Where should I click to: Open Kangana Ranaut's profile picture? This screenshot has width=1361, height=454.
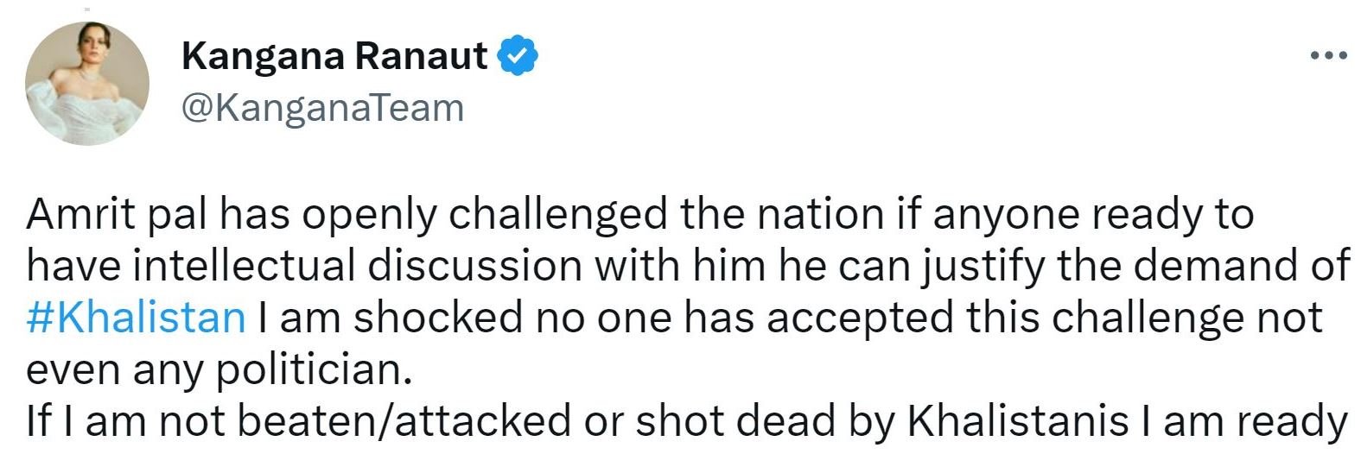coord(87,84)
